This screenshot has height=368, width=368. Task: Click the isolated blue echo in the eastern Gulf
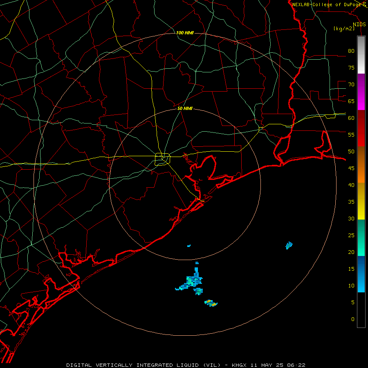[289, 245]
